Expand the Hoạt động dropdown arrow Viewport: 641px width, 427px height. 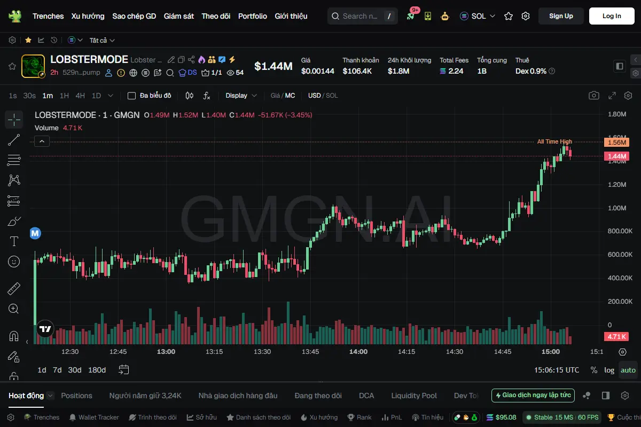point(50,396)
